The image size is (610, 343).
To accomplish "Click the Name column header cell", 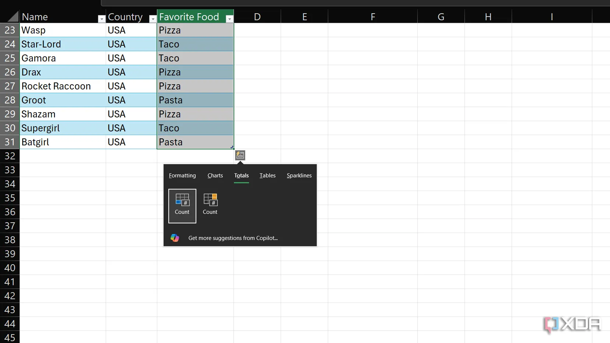I will pos(63,17).
